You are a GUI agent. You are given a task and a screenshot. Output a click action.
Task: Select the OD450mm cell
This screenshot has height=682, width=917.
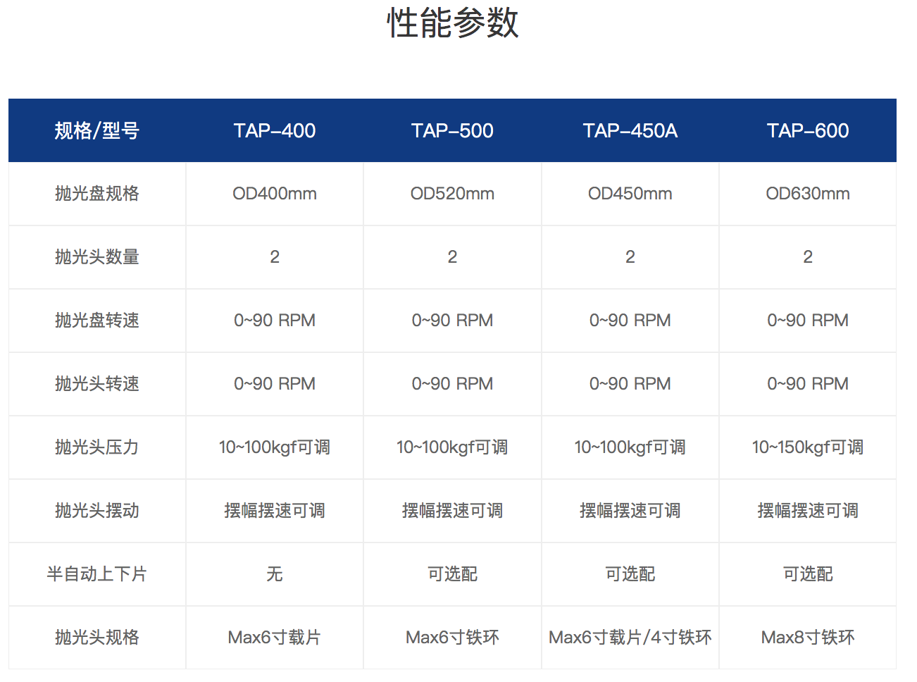pos(630,194)
